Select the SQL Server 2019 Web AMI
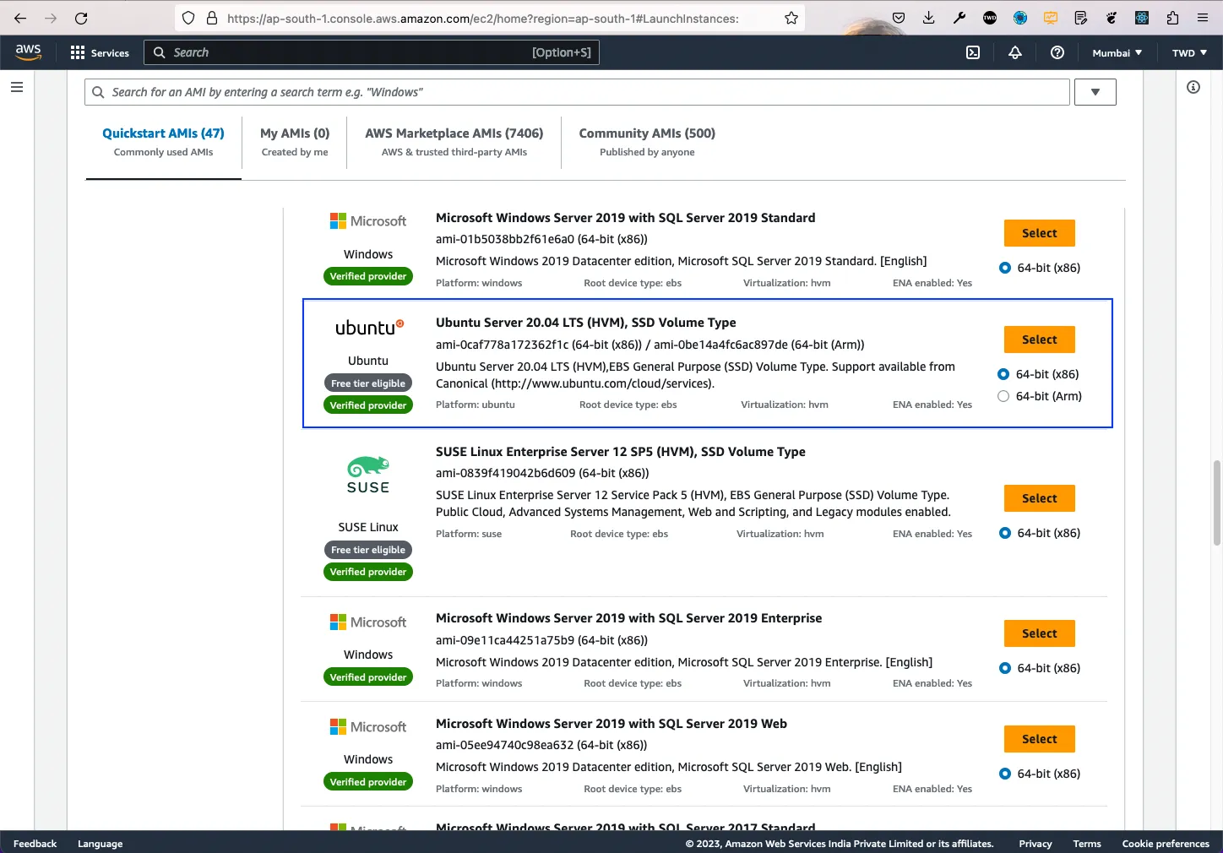Image resolution: width=1223 pixels, height=853 pixels. [x=1039, y=739]
